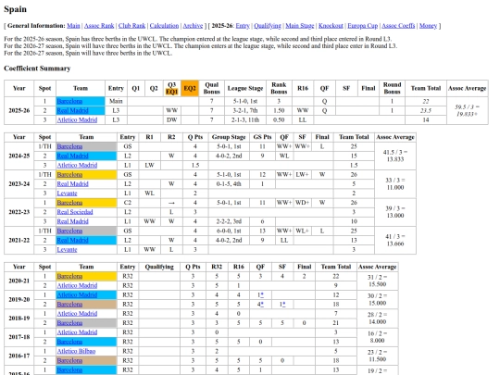
Task: Select the 41.5 / 3 = 13.833 cell
Action: coord(395,156)
